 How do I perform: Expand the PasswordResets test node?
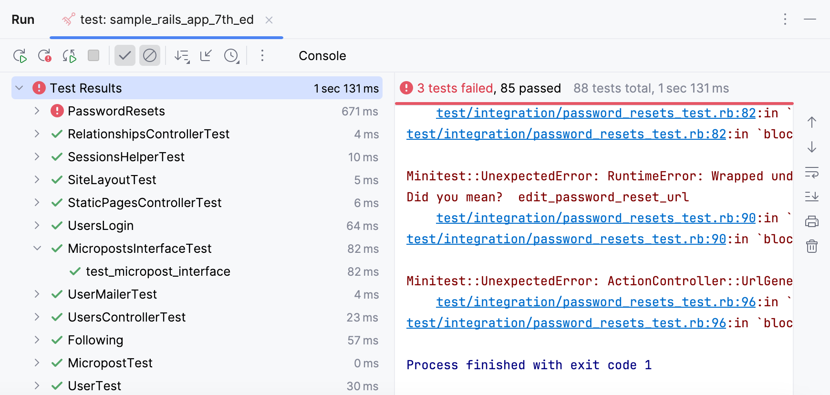(x=37, y=111)
